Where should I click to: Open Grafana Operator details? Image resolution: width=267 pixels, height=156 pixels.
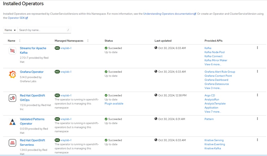32,72
